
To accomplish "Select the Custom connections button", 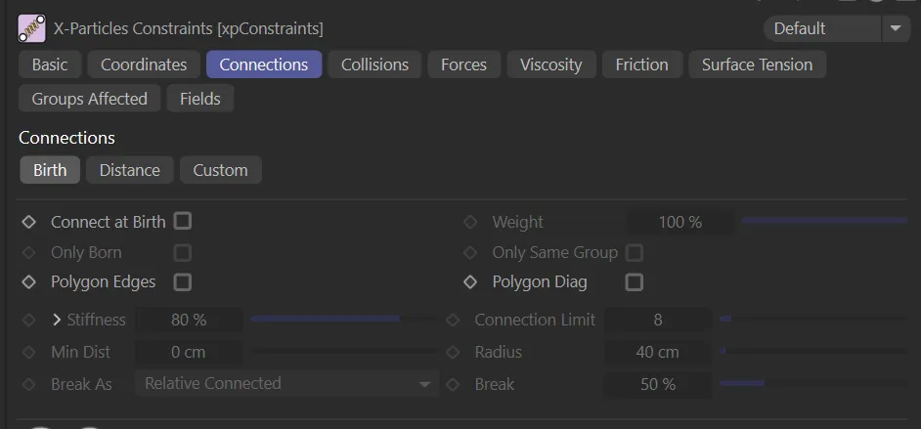I will (220, 170).
